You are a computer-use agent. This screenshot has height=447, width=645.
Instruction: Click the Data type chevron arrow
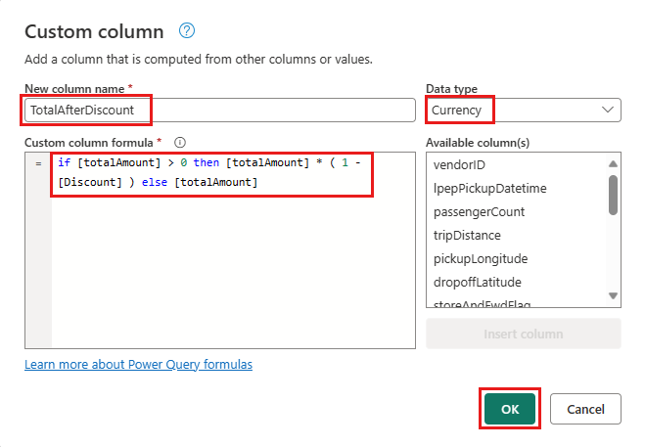[608, 111]
